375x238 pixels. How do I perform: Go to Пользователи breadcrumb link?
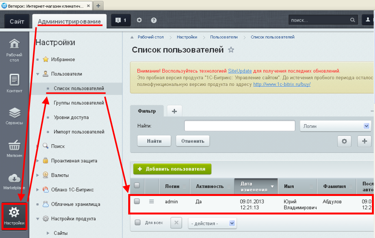click(x=224, y=37)
